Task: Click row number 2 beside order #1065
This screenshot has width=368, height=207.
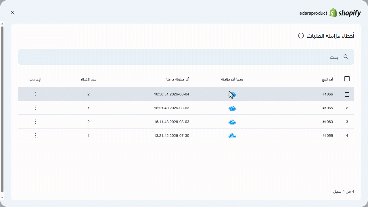Action: (347, 108)
